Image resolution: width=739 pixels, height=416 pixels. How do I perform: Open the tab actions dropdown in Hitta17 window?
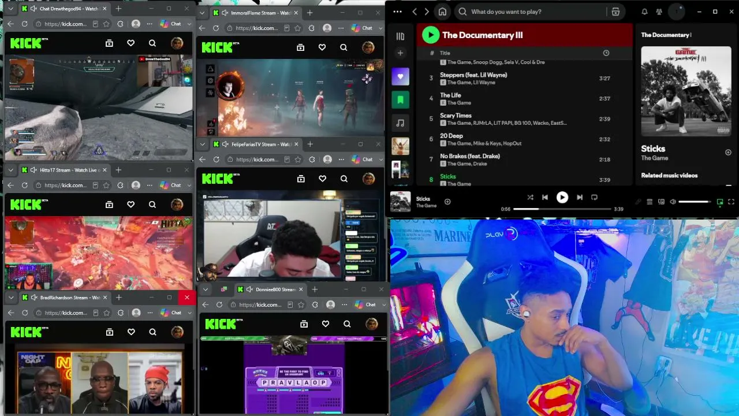[x=10, y=170]
